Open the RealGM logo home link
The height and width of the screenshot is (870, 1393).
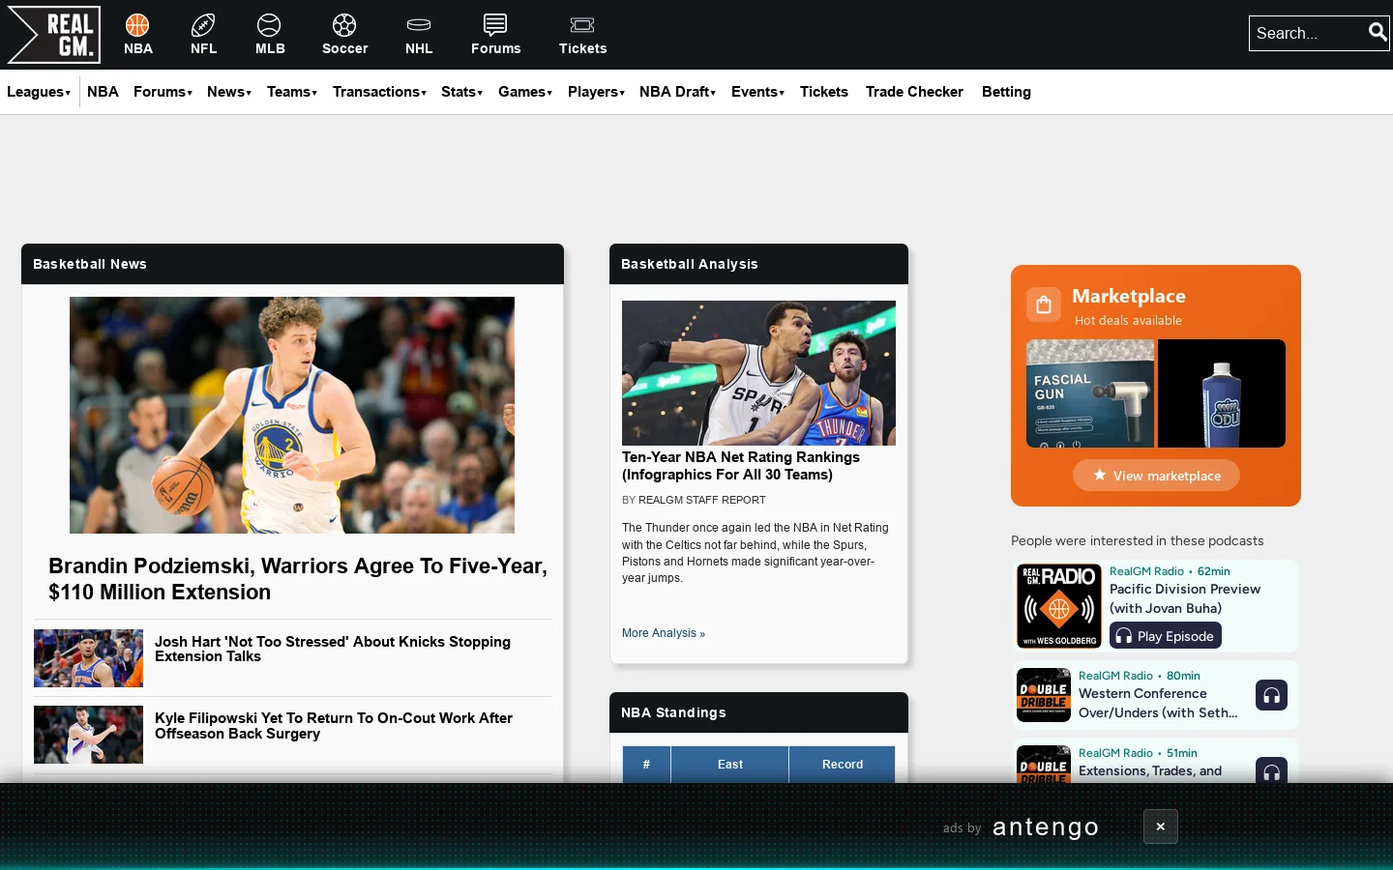tap(54, 35)
